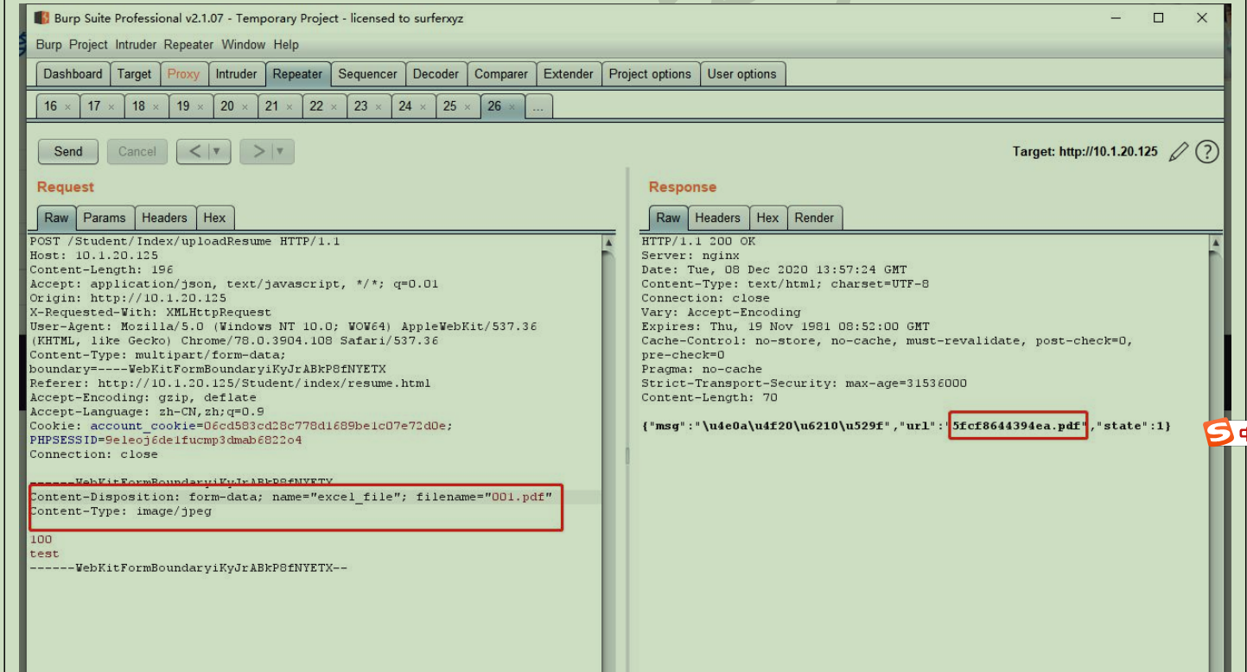
Task: Open the Repeater menu
Action: tap(188, 45)
